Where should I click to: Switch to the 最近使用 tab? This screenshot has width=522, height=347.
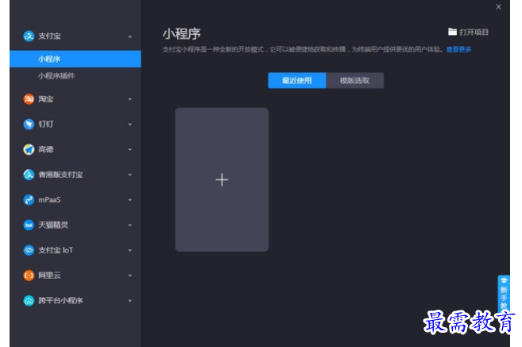297,80
